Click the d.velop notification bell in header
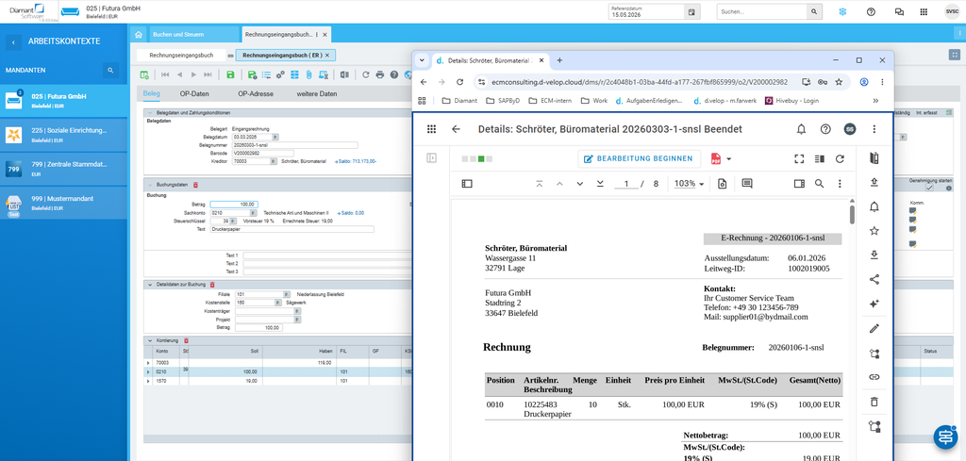 [801, 129]
